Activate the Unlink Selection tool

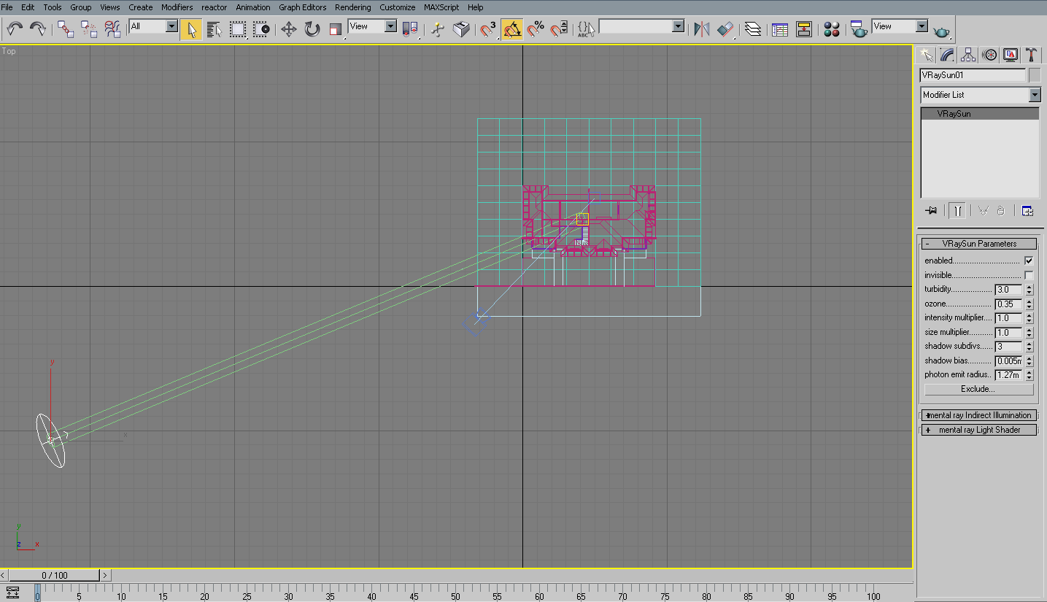click(x=89, y=28)
